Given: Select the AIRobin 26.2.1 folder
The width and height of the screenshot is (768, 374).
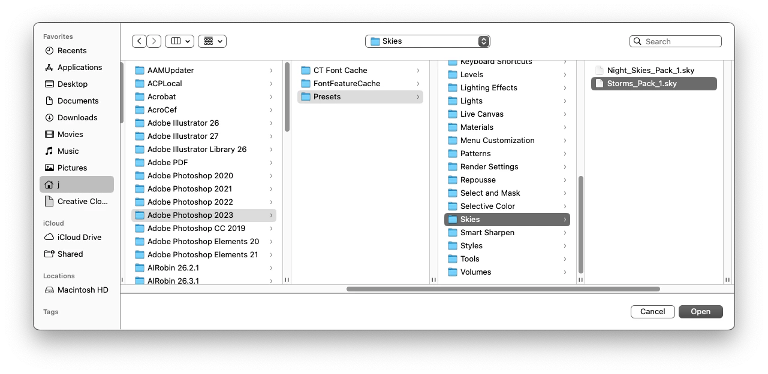Looking at the screenshot, I should [204, 268].
